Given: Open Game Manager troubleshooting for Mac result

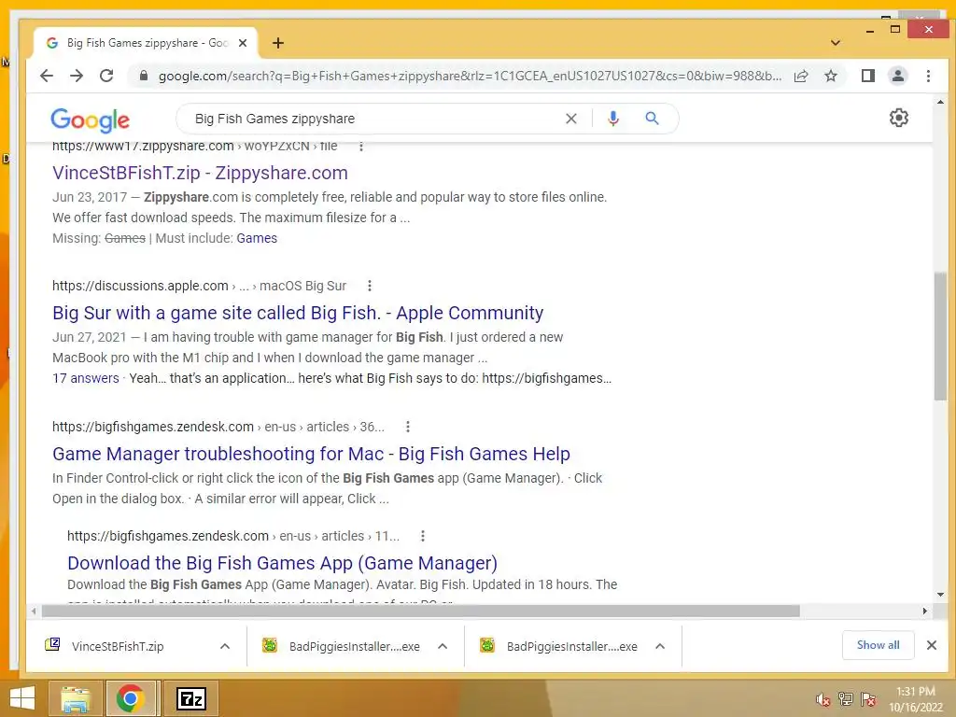Looking at the screenshot, I should click(311, 454).
